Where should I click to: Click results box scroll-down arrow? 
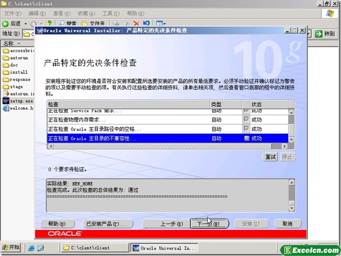click(x=292, y=208)
